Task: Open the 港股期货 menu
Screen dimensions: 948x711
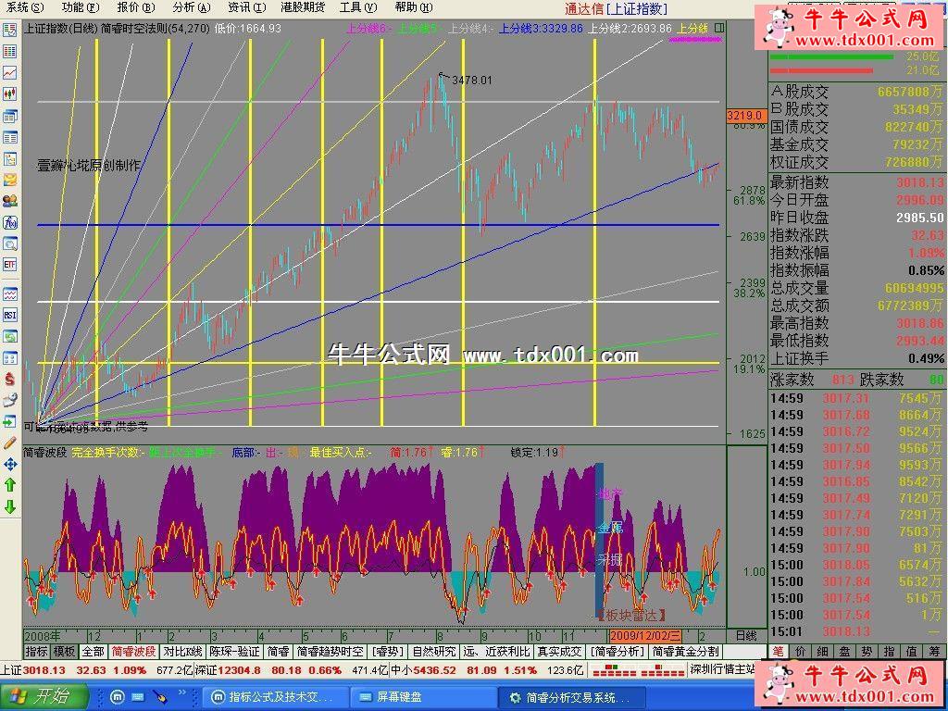Action: click(x=303, y=7)
